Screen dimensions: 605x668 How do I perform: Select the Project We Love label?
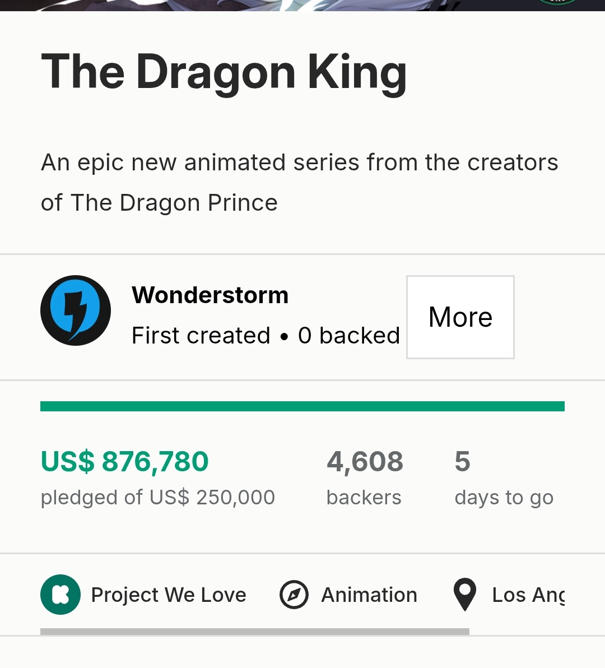[169, 595]
